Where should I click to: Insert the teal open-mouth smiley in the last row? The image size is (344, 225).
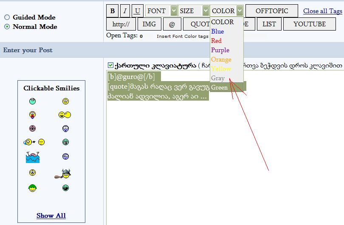coord(65,188)
